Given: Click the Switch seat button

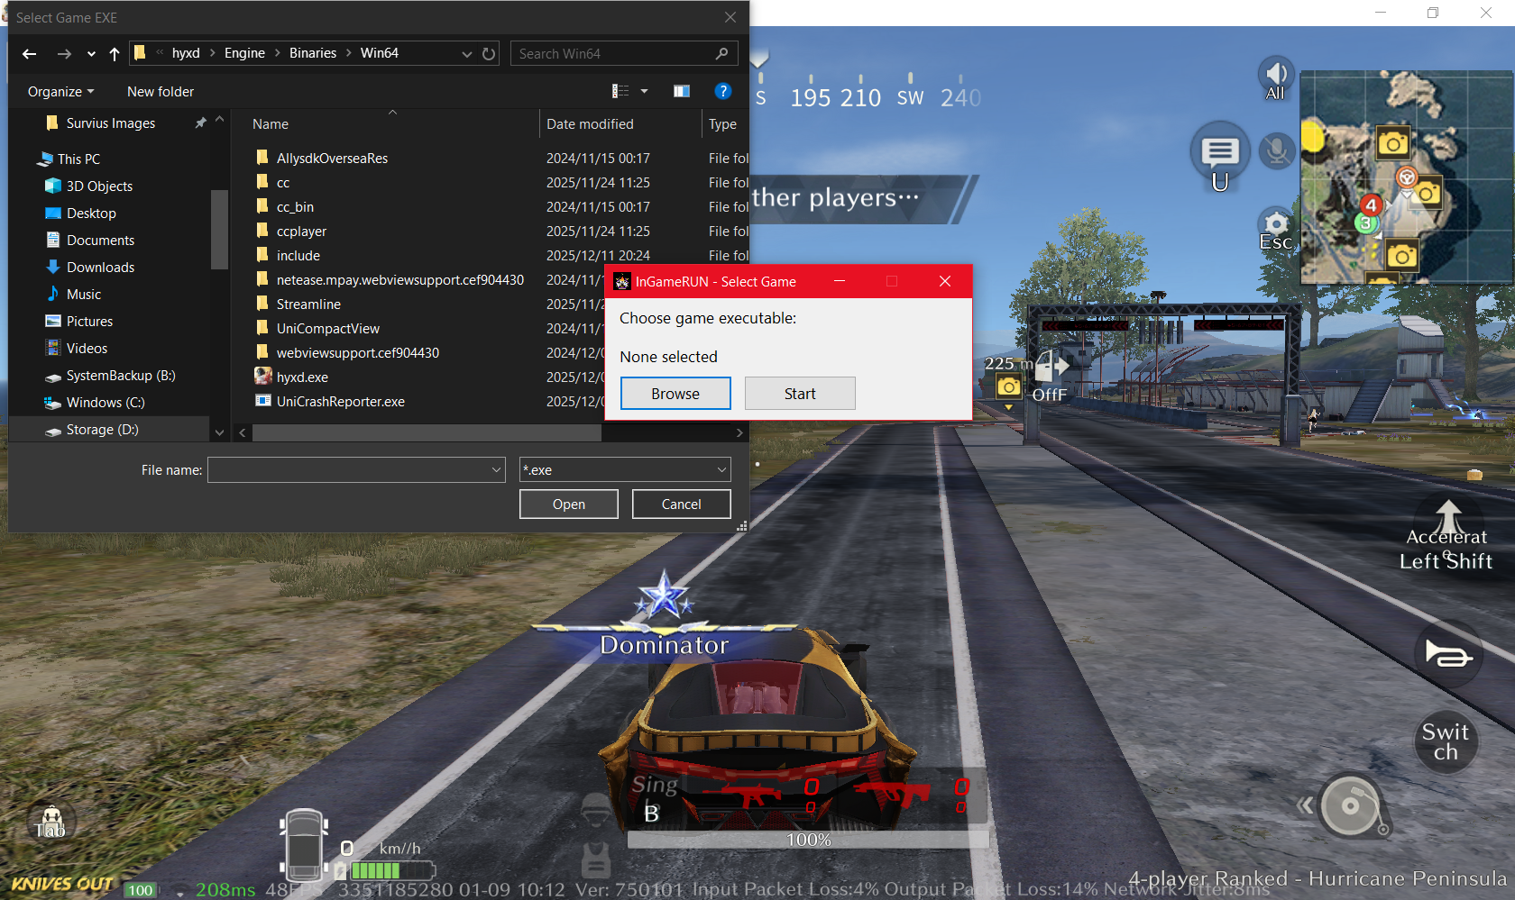Looking at the screenshot, I should (x=1446, y=741).
